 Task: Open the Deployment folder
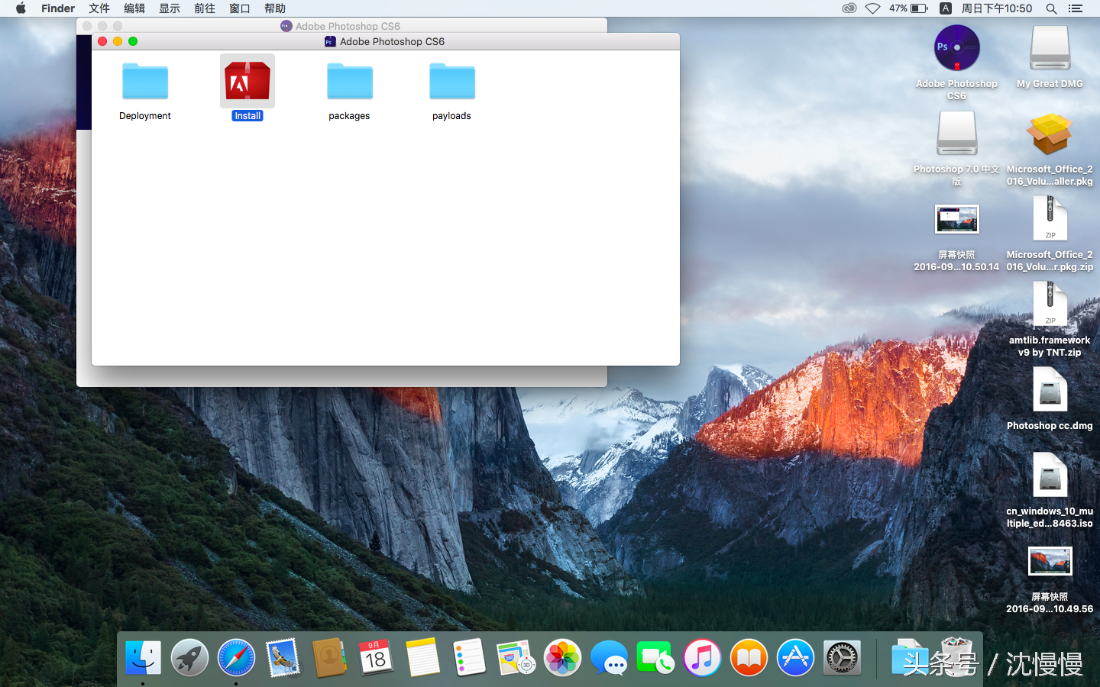145,82
